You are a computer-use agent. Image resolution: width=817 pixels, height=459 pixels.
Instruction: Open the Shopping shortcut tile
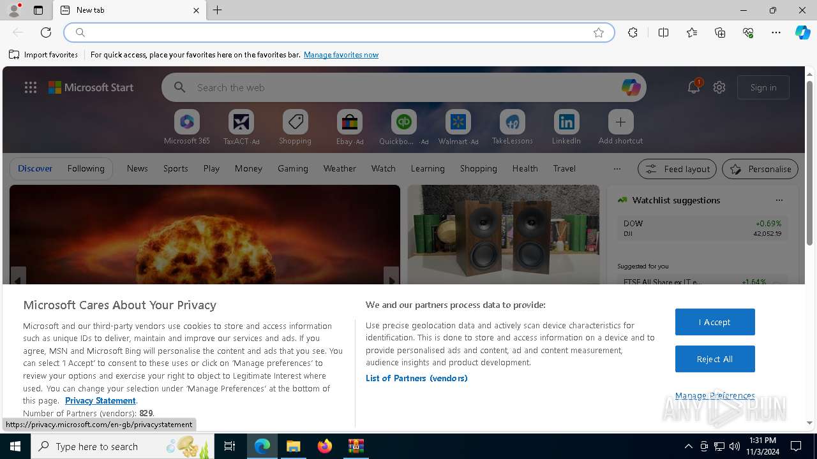click(x=296, y=127)
